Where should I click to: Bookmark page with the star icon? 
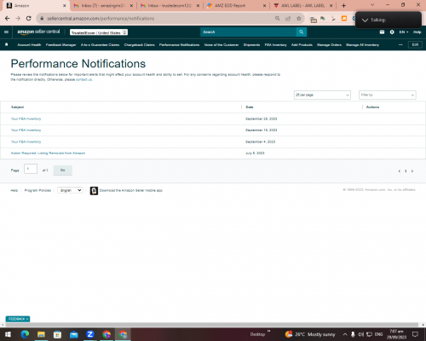[299, 19]
